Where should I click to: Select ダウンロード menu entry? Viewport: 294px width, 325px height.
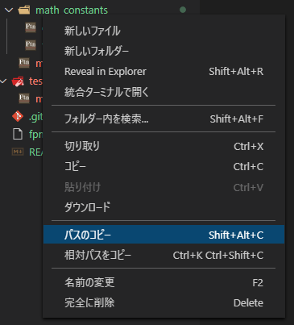(x=164, y=207)
